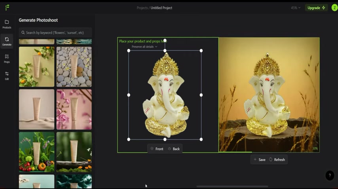Select the citrus flowers background template

click(37, 67)
